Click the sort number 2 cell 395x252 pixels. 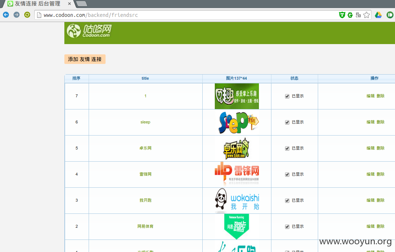tap(76, 226)
